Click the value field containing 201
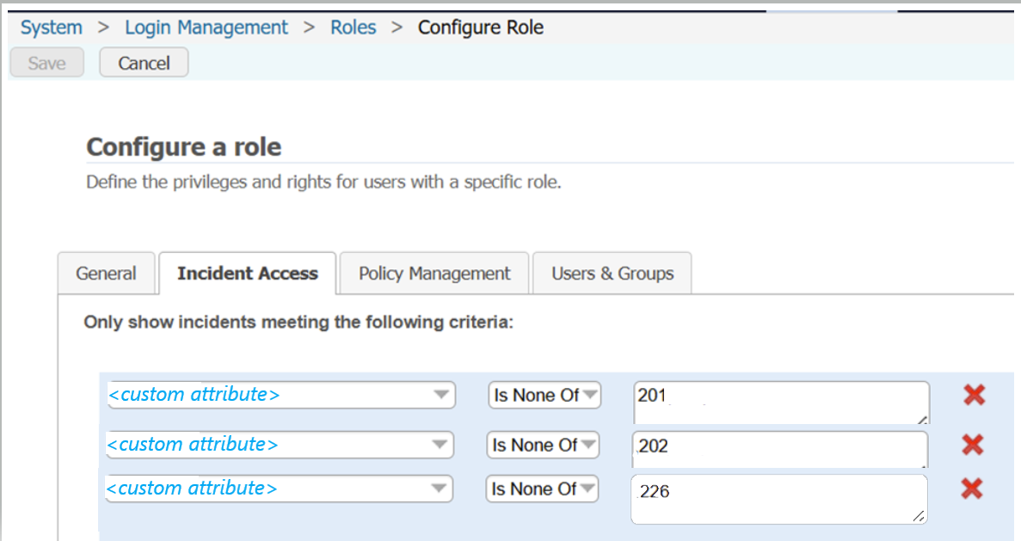 tap(781, 403)
